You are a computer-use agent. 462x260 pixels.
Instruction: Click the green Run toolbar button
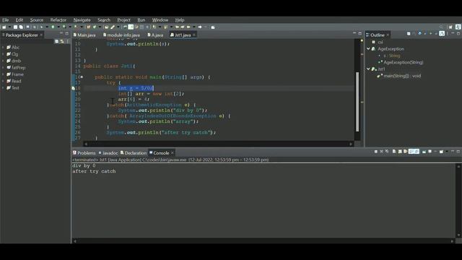(x=53, y=27)
